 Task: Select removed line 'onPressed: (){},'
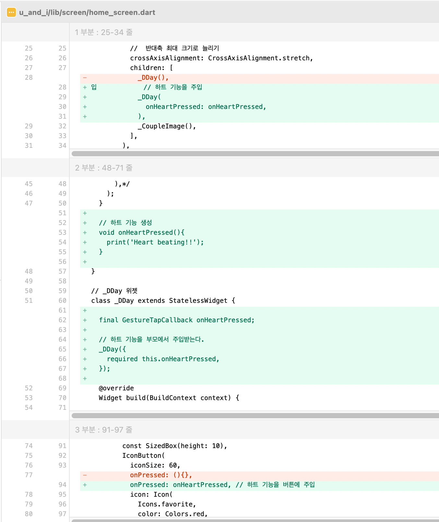tap(161, 475)
